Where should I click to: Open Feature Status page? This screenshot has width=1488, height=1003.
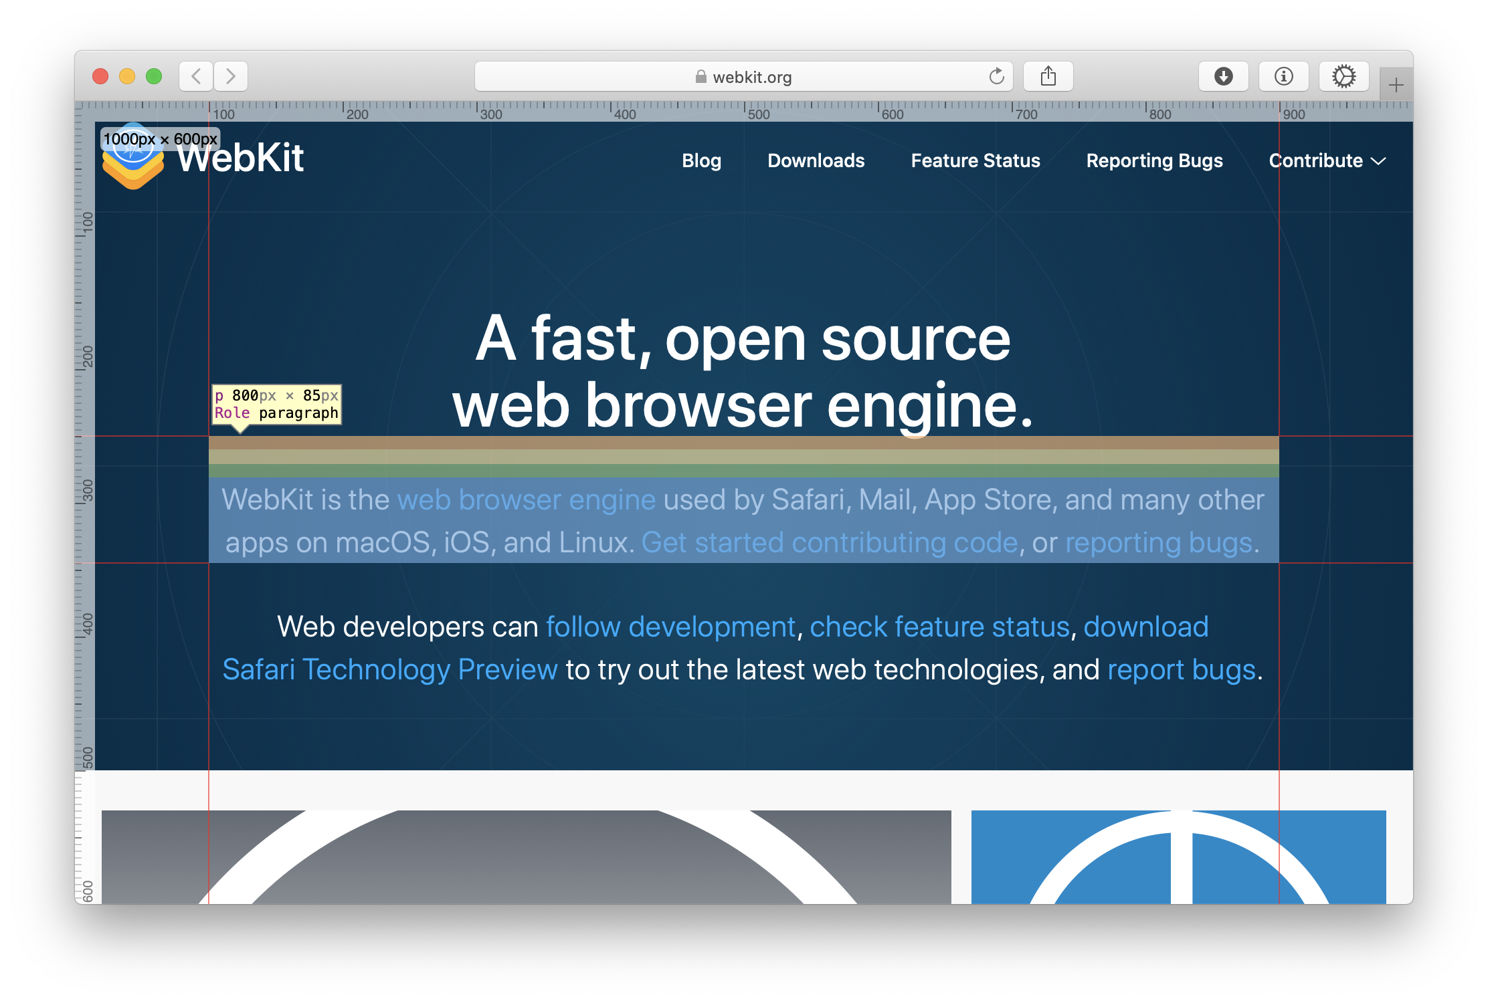[x=975, y=161]
